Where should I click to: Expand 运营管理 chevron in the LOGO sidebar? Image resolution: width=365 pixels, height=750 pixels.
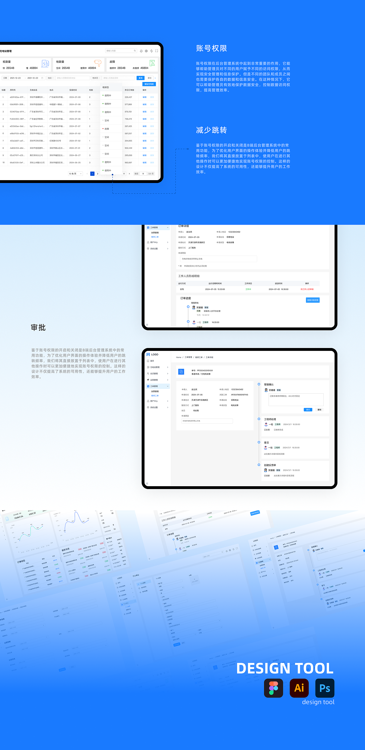pyautogui.click(x=167, y=380)
